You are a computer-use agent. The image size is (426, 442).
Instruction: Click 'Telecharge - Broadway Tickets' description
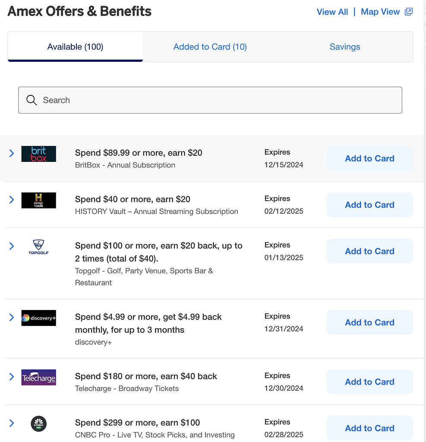click(x=126, y=388)
